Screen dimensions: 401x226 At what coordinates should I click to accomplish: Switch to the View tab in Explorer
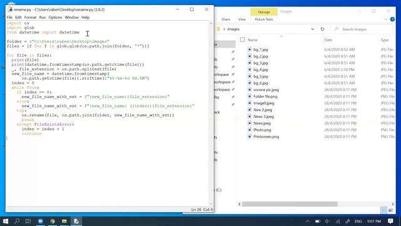242,19
